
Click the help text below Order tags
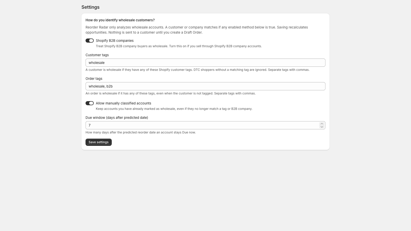click(x=171, y=93)
